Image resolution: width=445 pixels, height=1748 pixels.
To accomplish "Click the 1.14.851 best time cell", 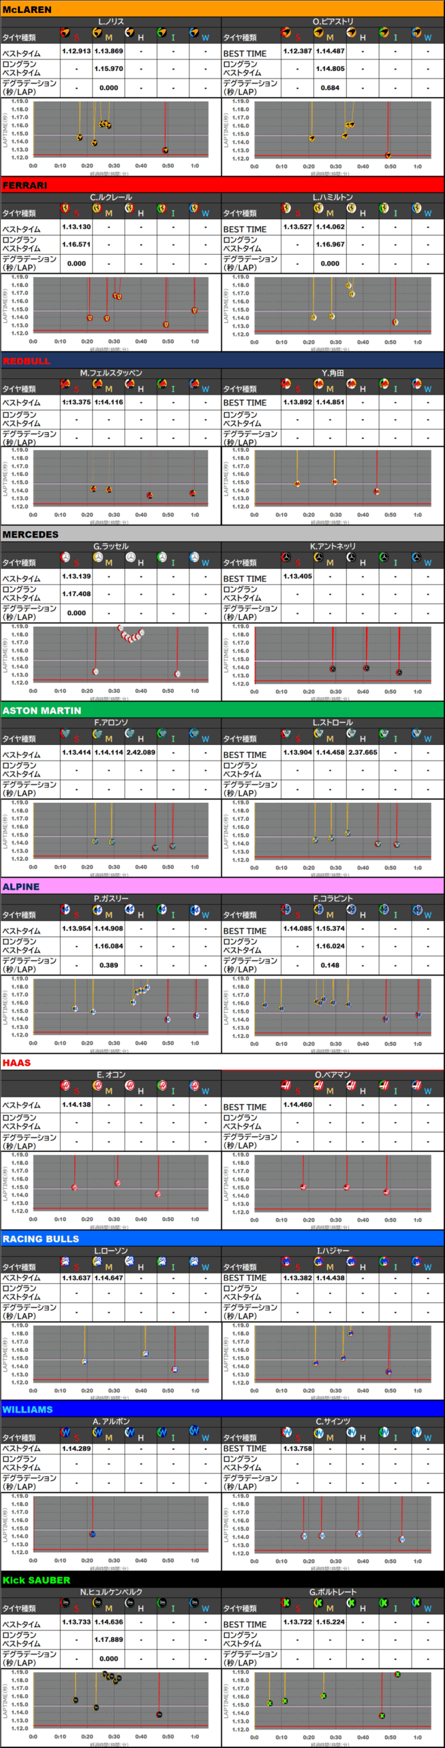I will [330, 402].
